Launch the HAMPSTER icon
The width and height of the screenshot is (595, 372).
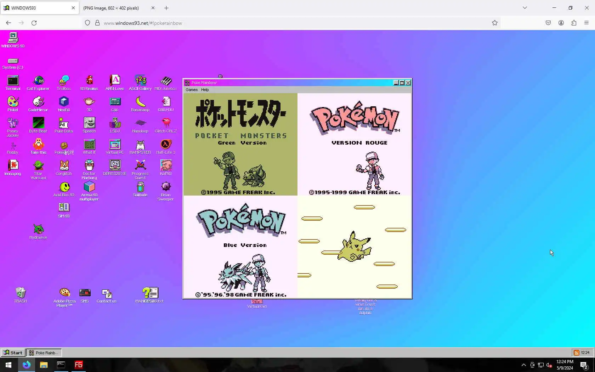point(140,147)
